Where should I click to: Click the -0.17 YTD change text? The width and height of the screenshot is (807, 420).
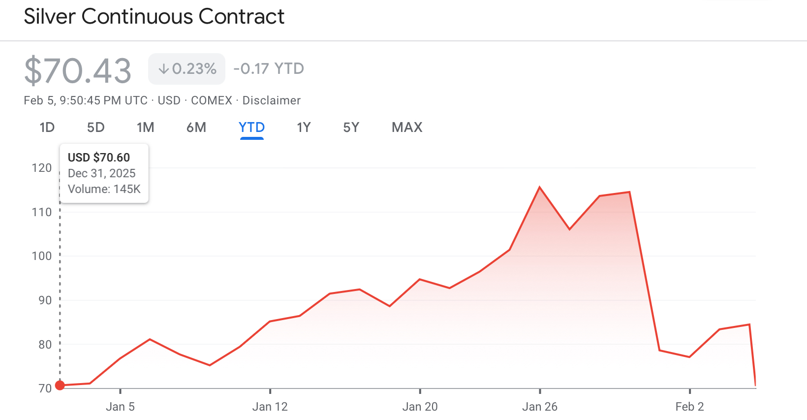click(269, 68)
